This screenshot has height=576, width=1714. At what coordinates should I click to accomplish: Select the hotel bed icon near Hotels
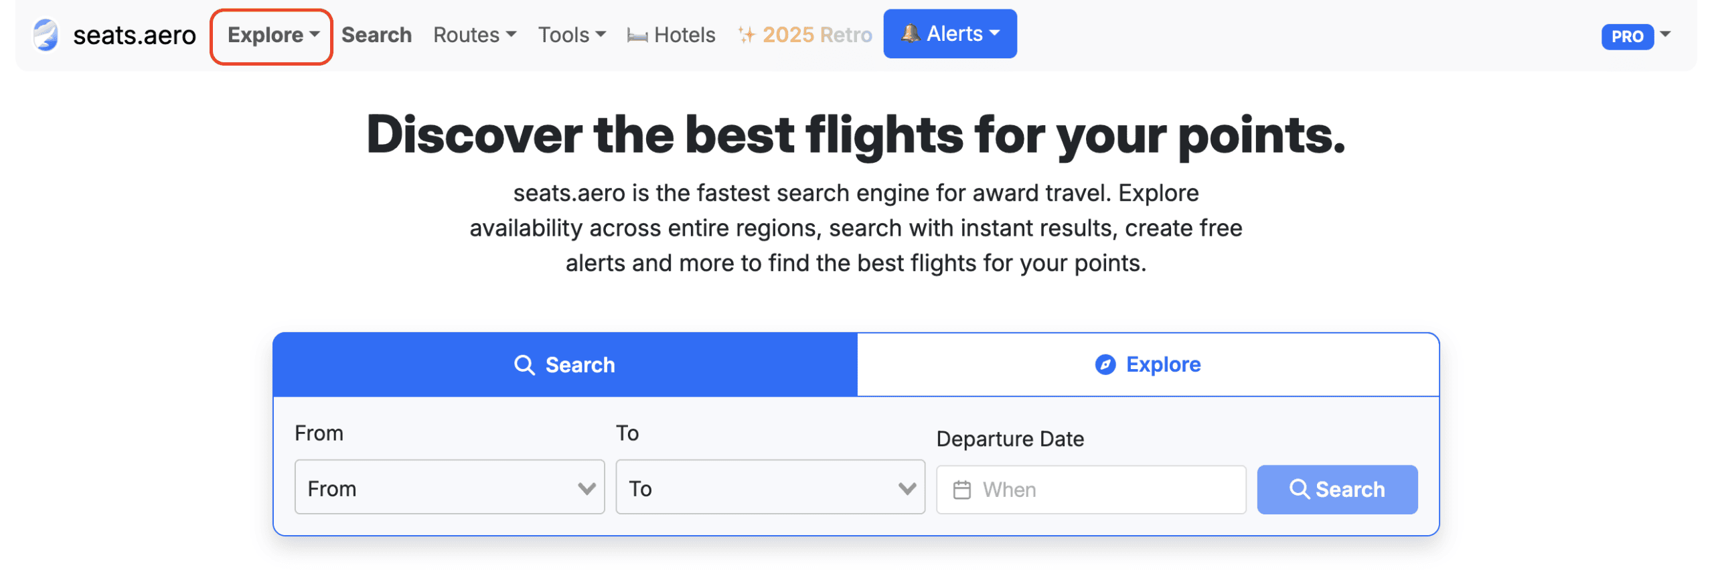pos(636,35)
